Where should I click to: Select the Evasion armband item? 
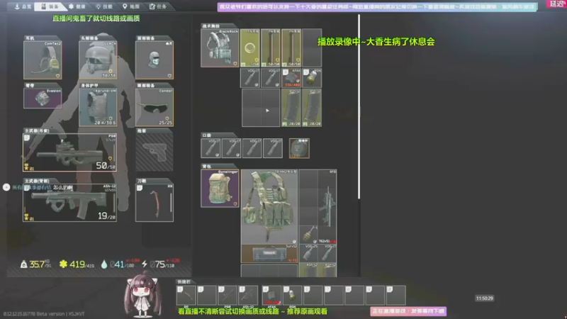pos(43,99)
